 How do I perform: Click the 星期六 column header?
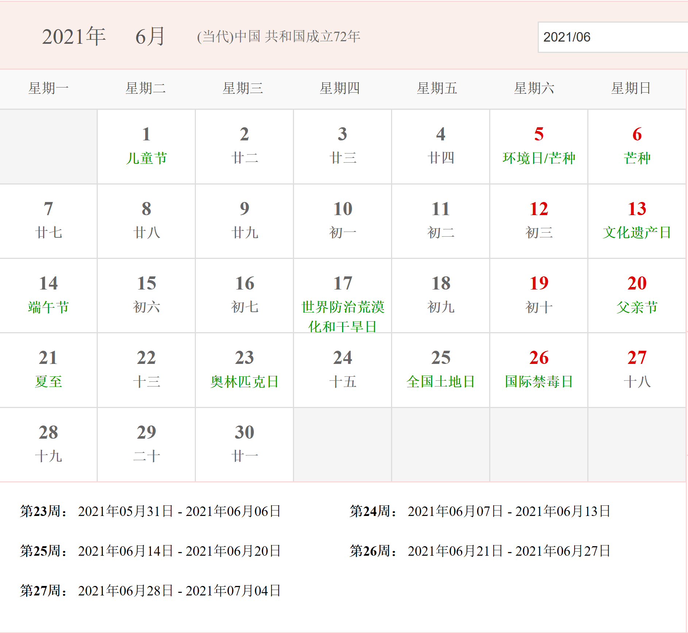coord(534,88)
